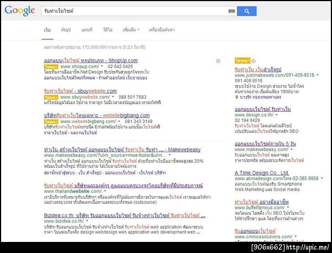Click เว็บไซต์ บริษัท sitelink under Makewebeasy
The width and height of the screenshot is (332, 253).
point(152,173)
